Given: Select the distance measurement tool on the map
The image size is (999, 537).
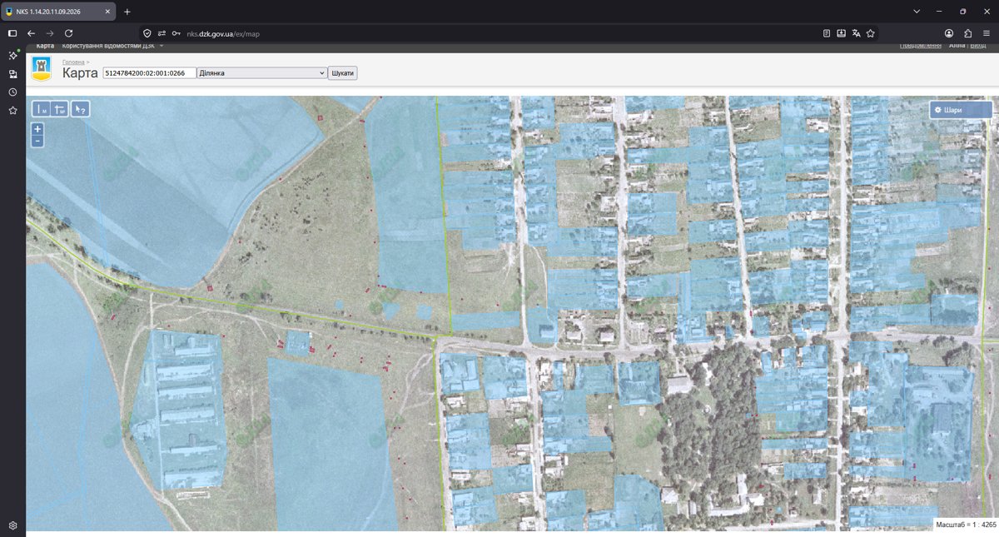Looking at the screenshot, I should [x=42, y=109].
